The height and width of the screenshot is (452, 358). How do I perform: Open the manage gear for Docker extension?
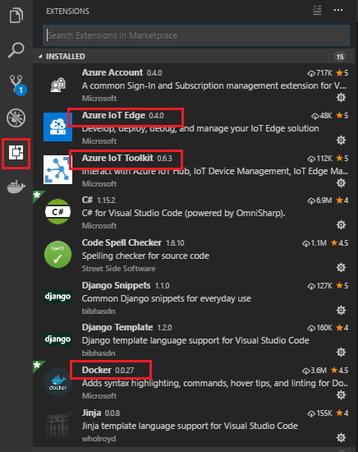(342, 395)
